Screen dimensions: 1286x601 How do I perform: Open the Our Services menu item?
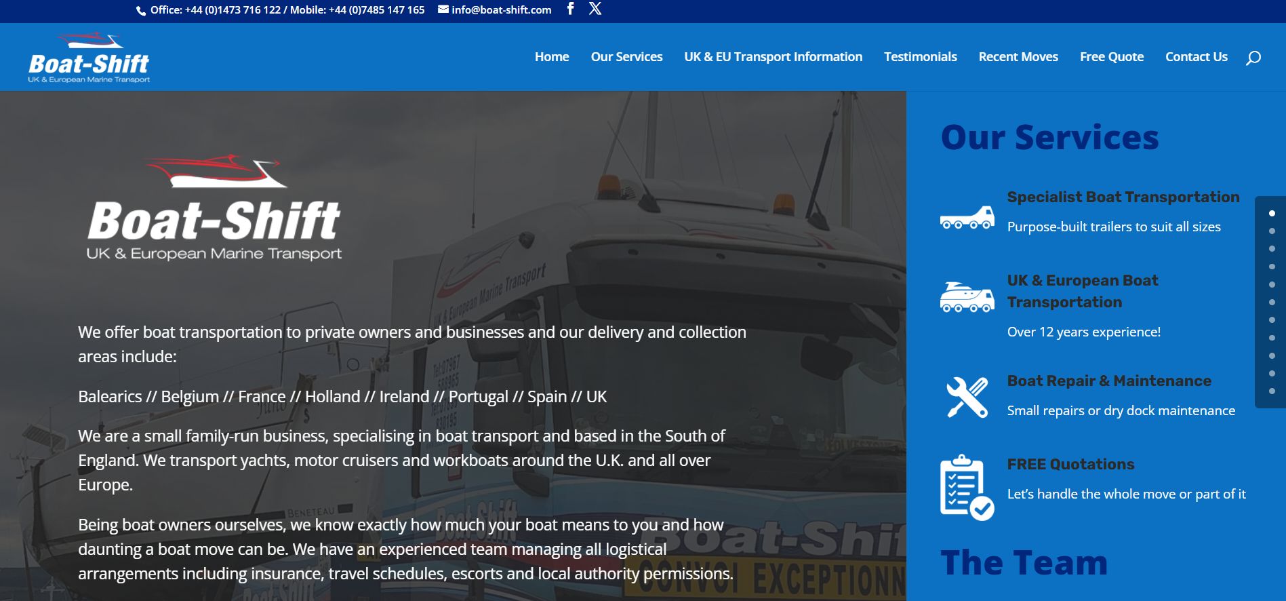pos(626,57)
